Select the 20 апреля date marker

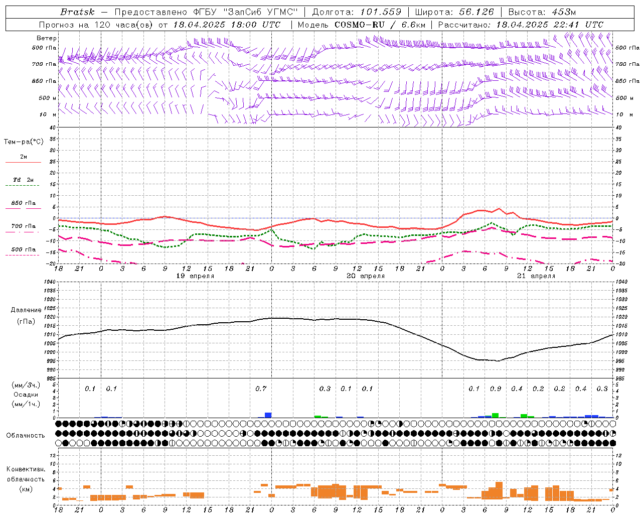(x=366, y=276)
